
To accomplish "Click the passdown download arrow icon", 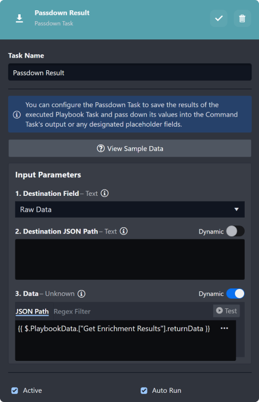I will coord(19,18).
